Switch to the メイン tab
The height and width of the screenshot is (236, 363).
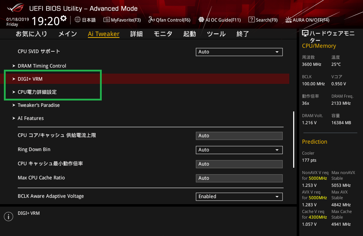click(68, 34)
